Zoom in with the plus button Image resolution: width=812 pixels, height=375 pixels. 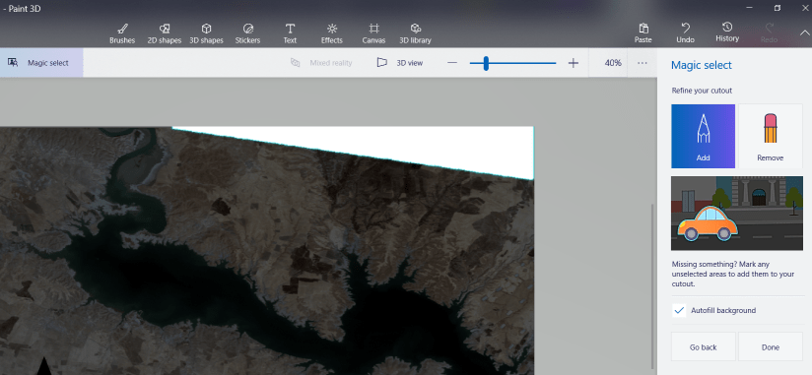coord(573,63)
